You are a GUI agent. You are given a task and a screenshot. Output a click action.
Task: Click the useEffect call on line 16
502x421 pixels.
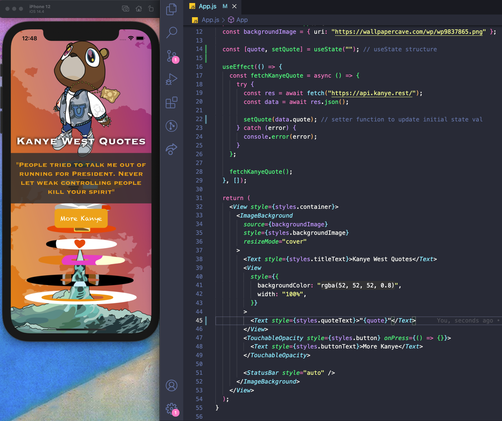(238, 67)
